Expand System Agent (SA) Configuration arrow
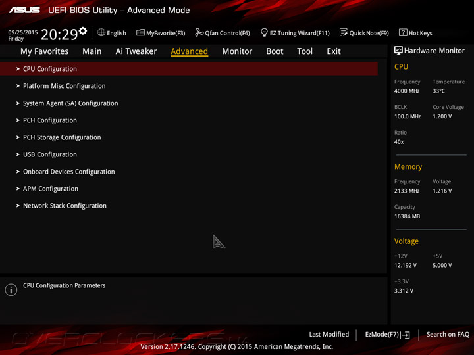This screenshot has height=355, width=474. 18,103
